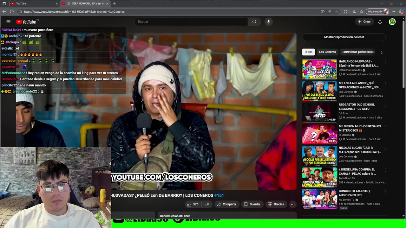Open options for REGGAETON OLD SCHOOL video
Viewport: 406px width, 228px height.
tap(385, 105)
